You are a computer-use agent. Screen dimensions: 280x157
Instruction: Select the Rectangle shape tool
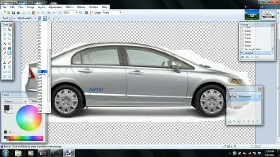(5, 72)
